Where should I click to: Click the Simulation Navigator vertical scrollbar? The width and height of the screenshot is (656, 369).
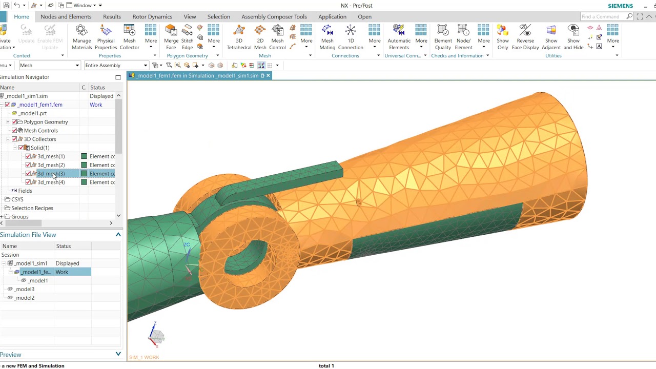(118, 127)
